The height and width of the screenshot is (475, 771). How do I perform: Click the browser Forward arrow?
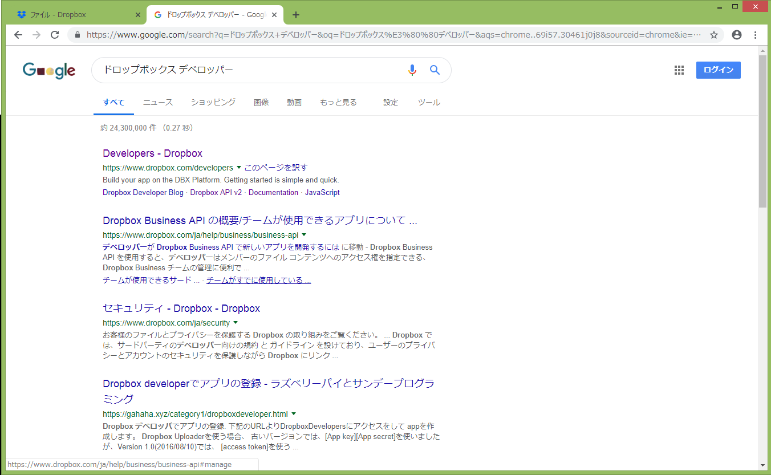(x=36, y=35)
